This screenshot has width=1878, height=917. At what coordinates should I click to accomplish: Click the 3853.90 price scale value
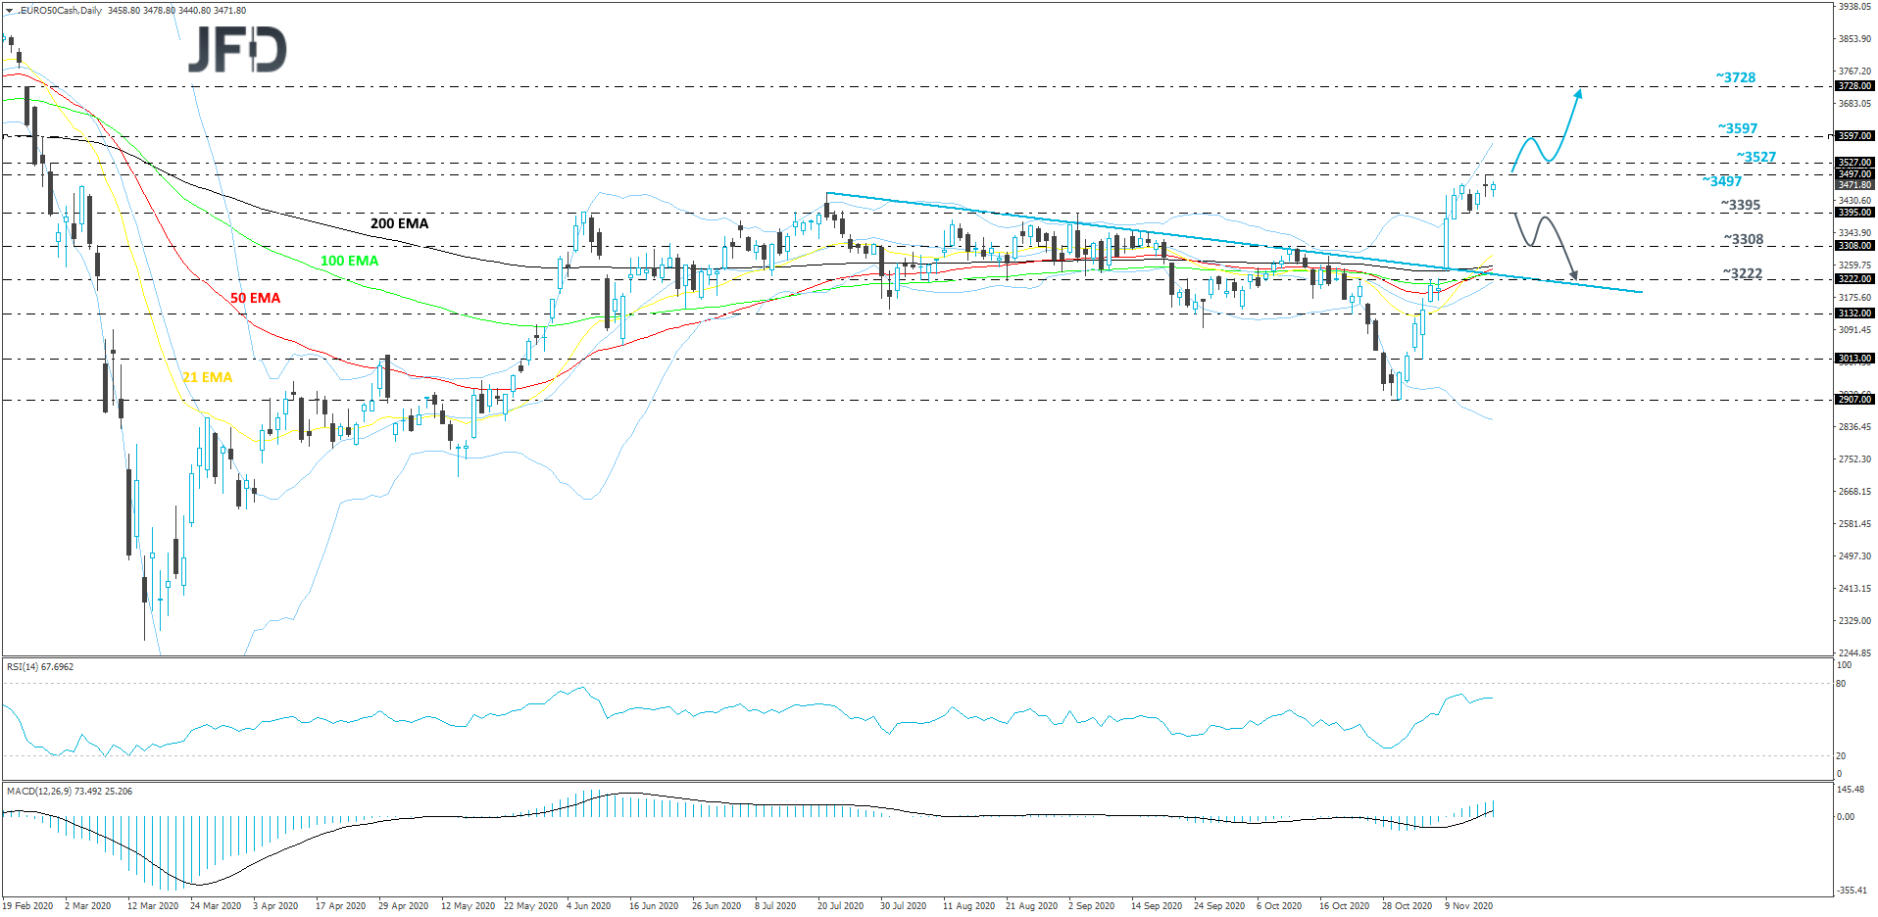1855,39
